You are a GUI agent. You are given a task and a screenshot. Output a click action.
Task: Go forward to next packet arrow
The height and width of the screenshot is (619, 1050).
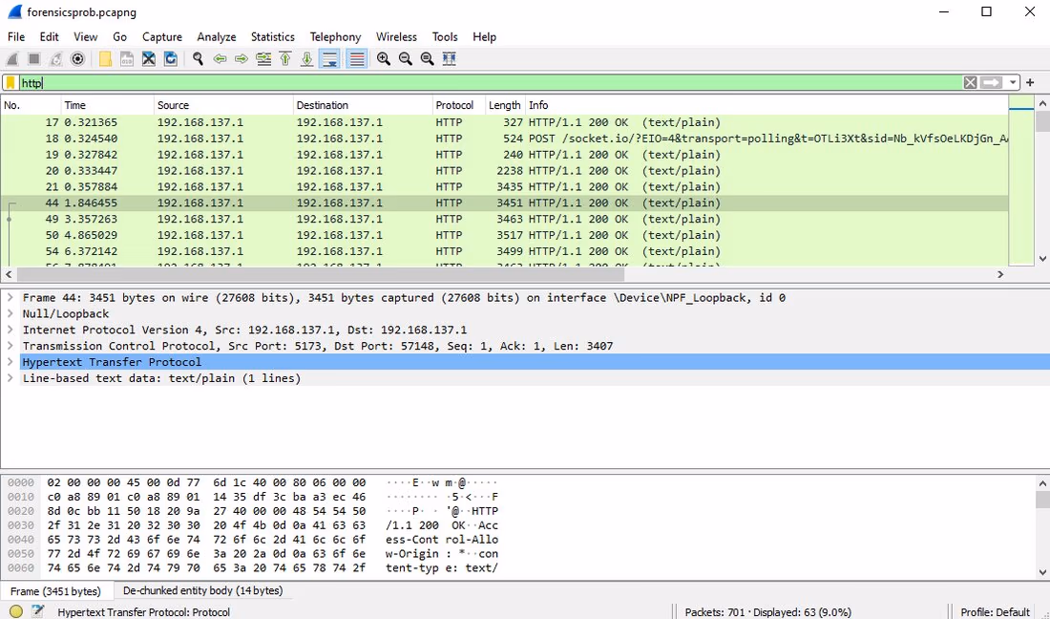click(241, 59)
